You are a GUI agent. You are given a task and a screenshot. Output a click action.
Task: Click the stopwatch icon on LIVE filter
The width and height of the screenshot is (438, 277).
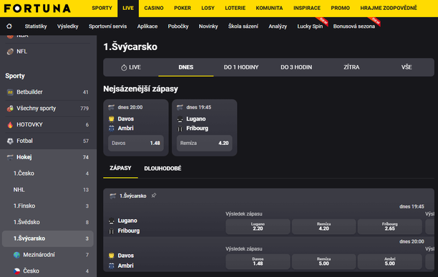(x=124, y=67)
